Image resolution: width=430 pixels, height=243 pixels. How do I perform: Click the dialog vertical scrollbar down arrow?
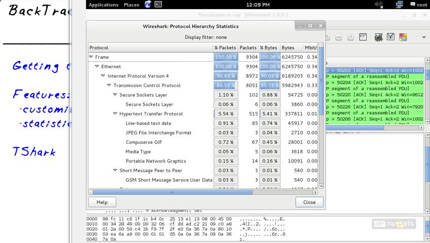point(321,186)
